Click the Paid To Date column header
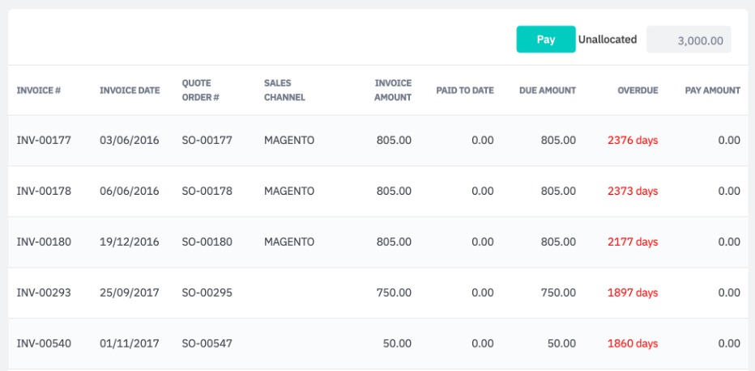This screenshot has width=755, height=371. pyautogui.click(x=464, y=91)
